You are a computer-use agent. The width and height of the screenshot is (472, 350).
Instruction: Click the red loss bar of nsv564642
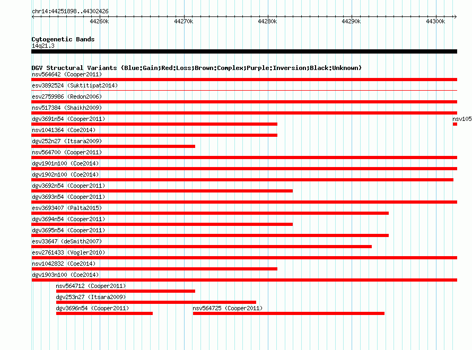coord(244,80)
